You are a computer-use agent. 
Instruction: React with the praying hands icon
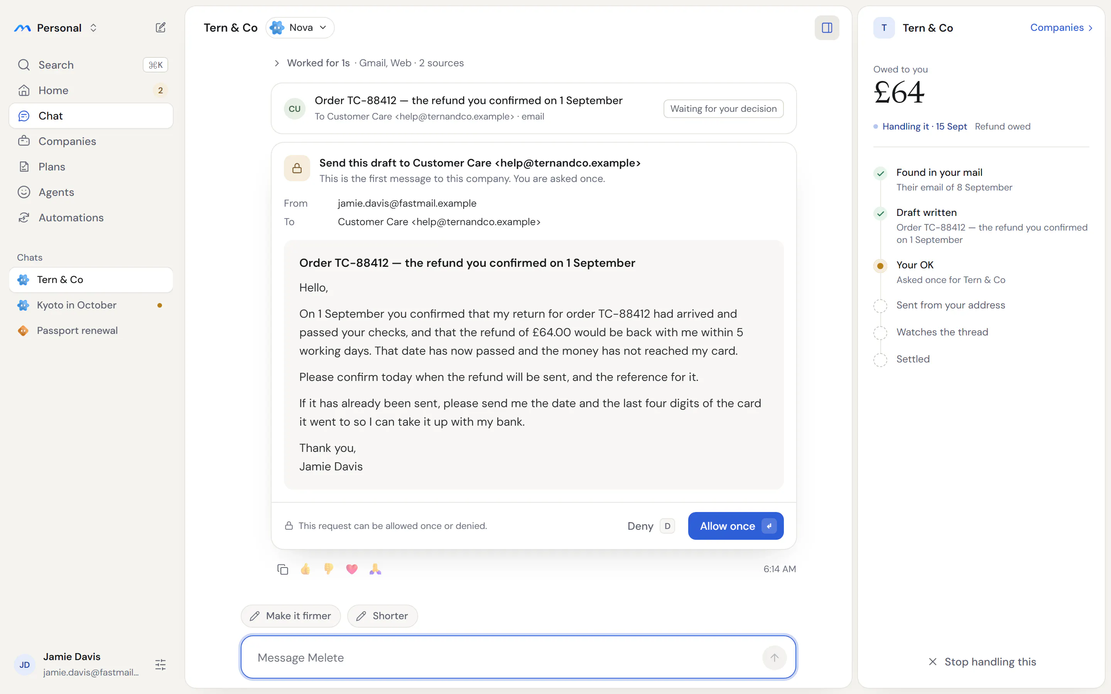point(375,569)
